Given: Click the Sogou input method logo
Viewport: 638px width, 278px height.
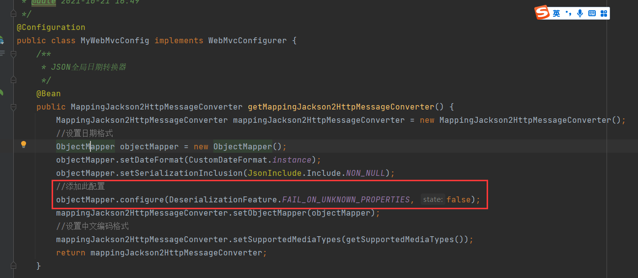Looking at the screenshot, I should pos(542,13).
